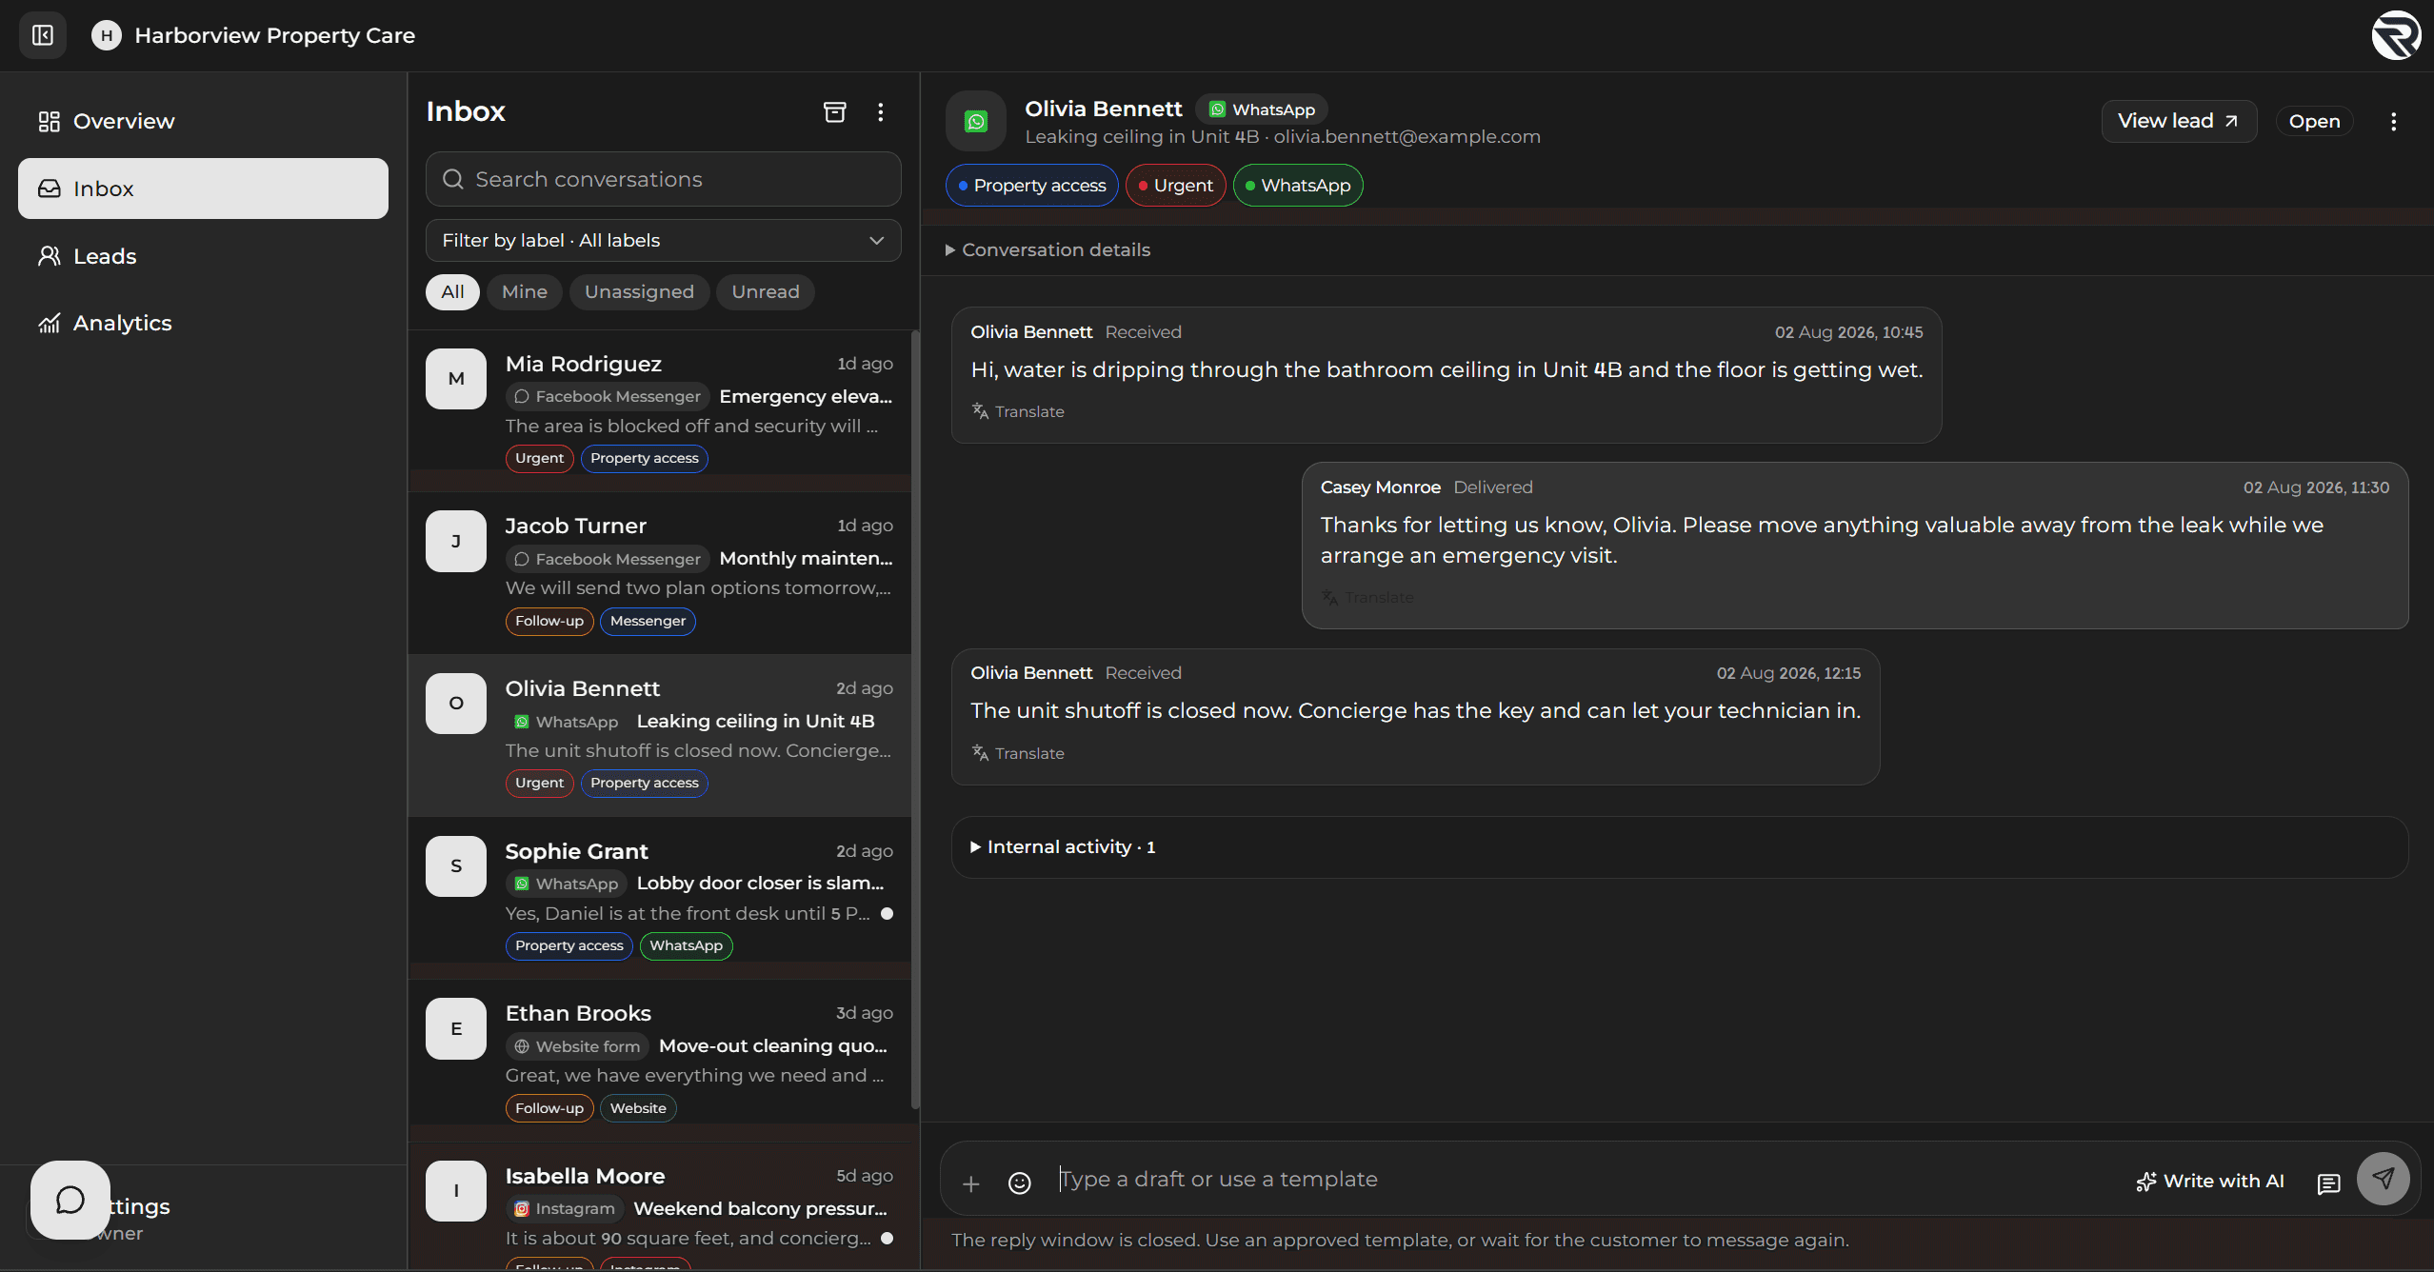Change the Open conversation status

click(x=2314, y=121)
